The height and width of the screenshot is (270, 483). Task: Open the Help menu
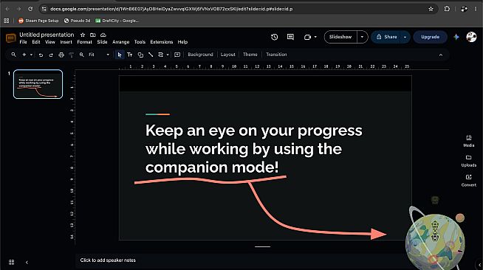click(182, 42)
